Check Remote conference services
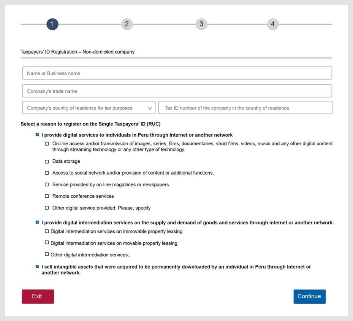 point(47,196)
